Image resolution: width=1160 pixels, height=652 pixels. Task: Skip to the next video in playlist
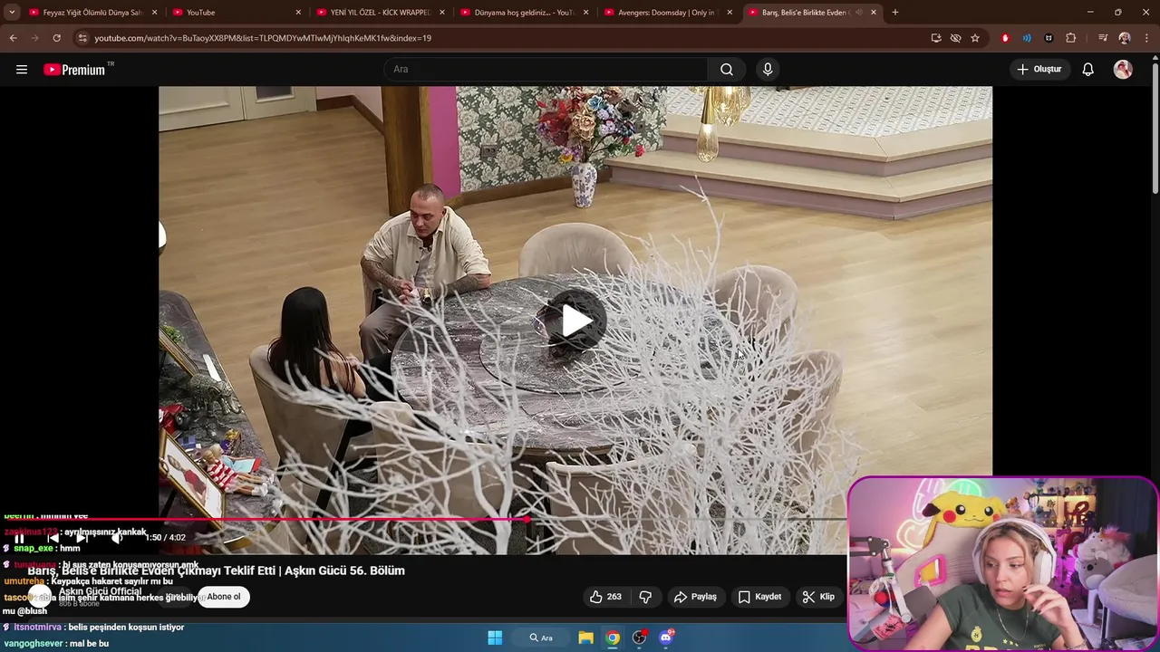[x=82, y=538]
